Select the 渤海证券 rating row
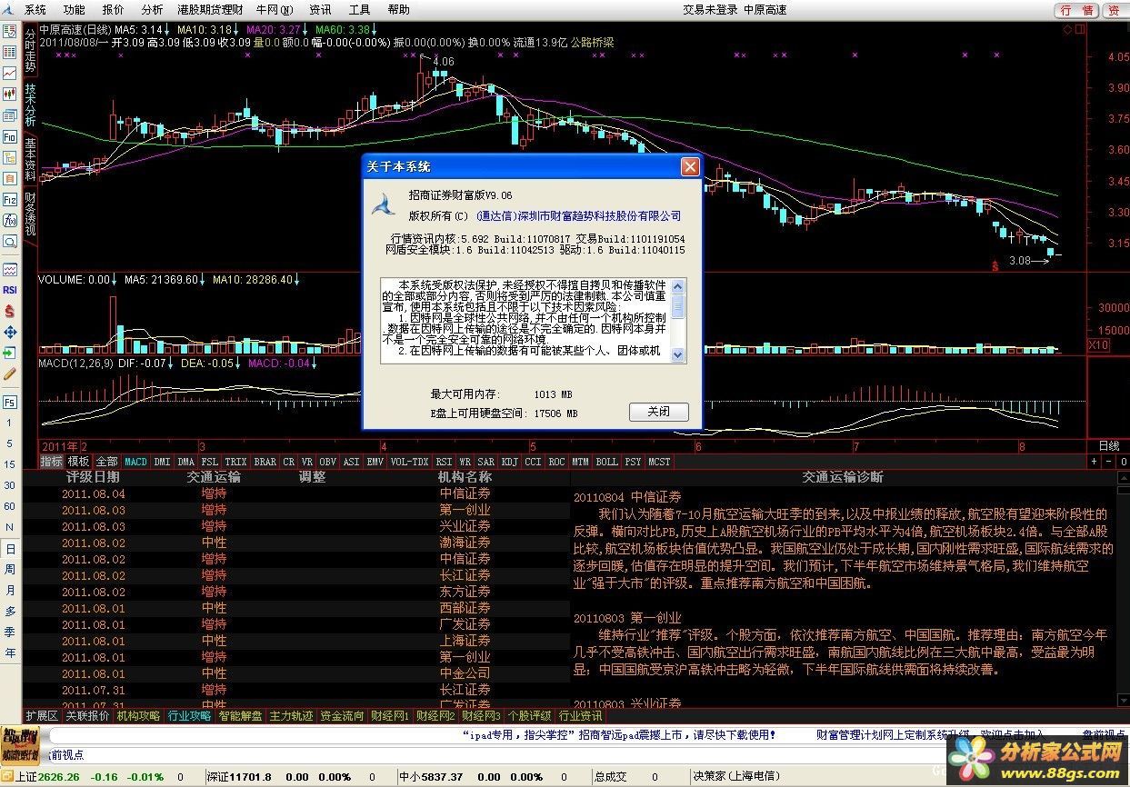The height and width of the screenshot is (787, 1130). 295,543
